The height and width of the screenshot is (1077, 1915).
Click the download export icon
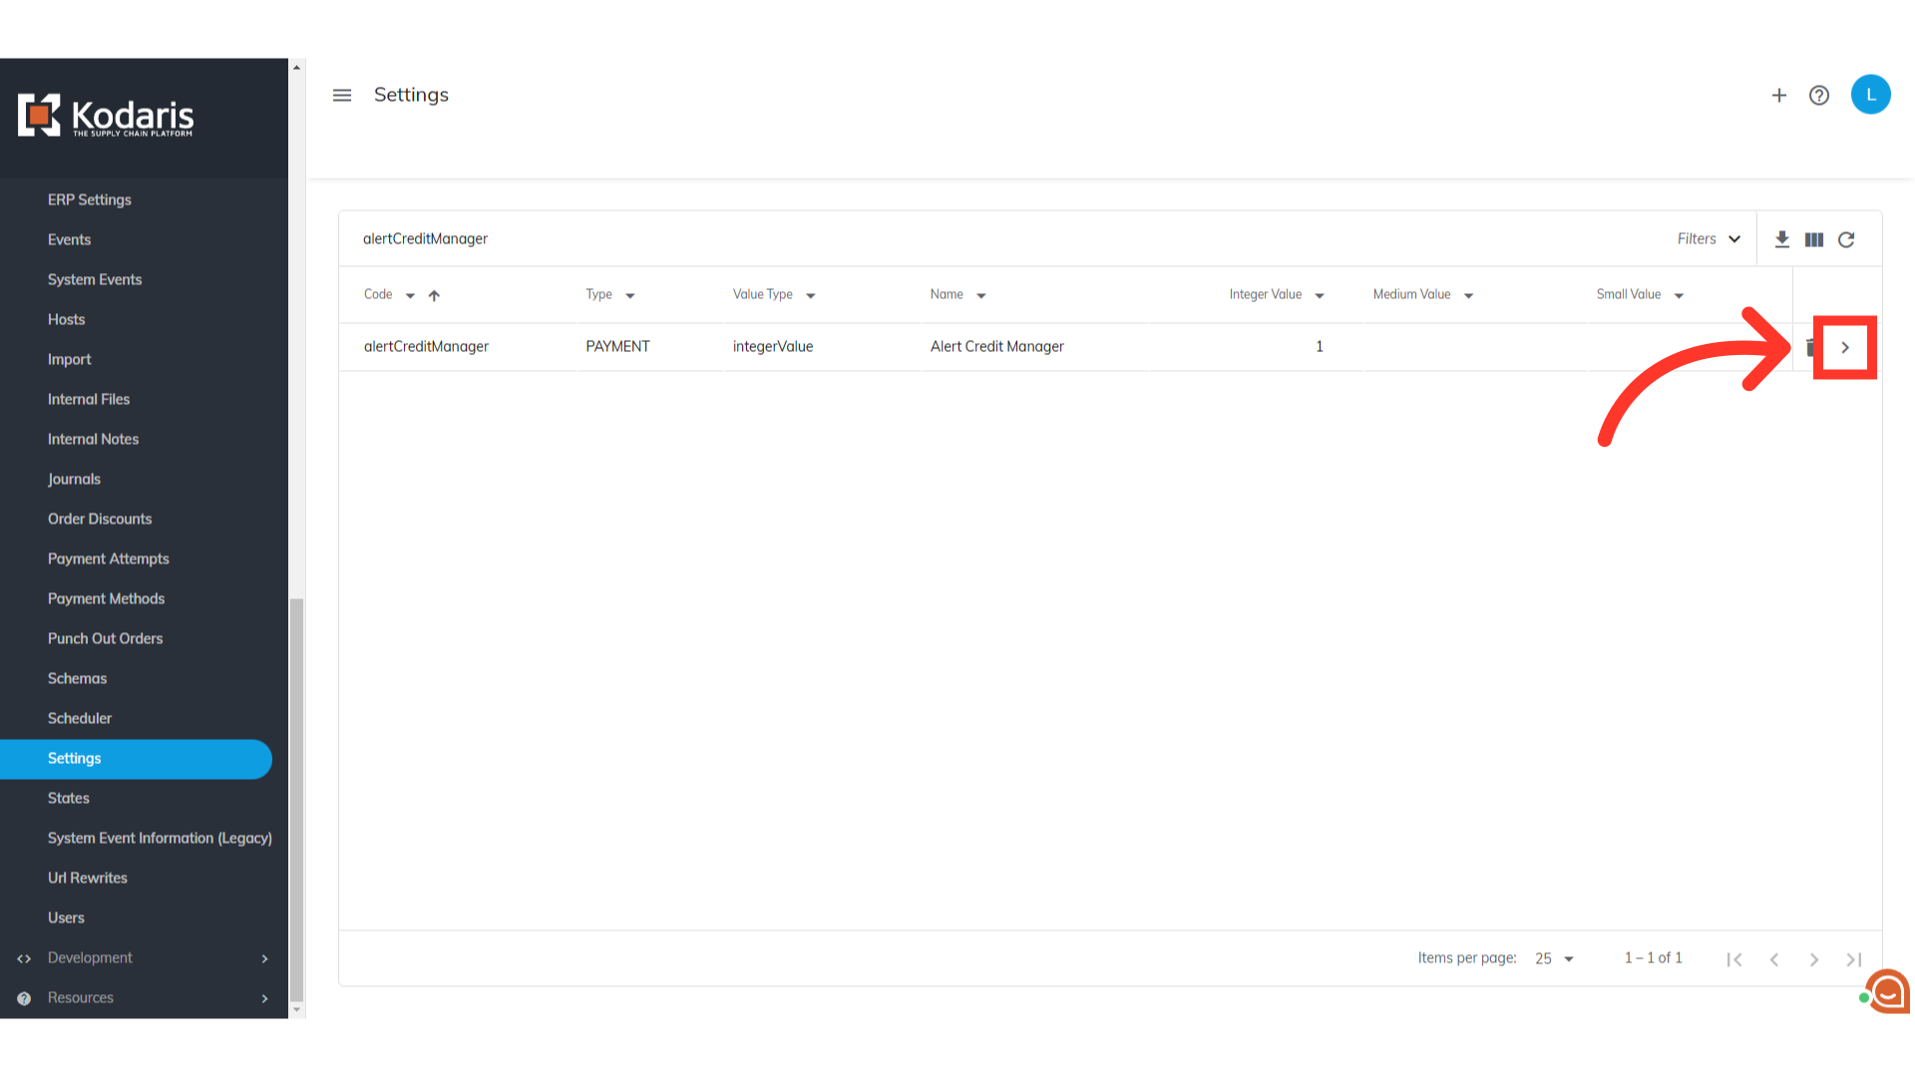tap(1782, 239)
